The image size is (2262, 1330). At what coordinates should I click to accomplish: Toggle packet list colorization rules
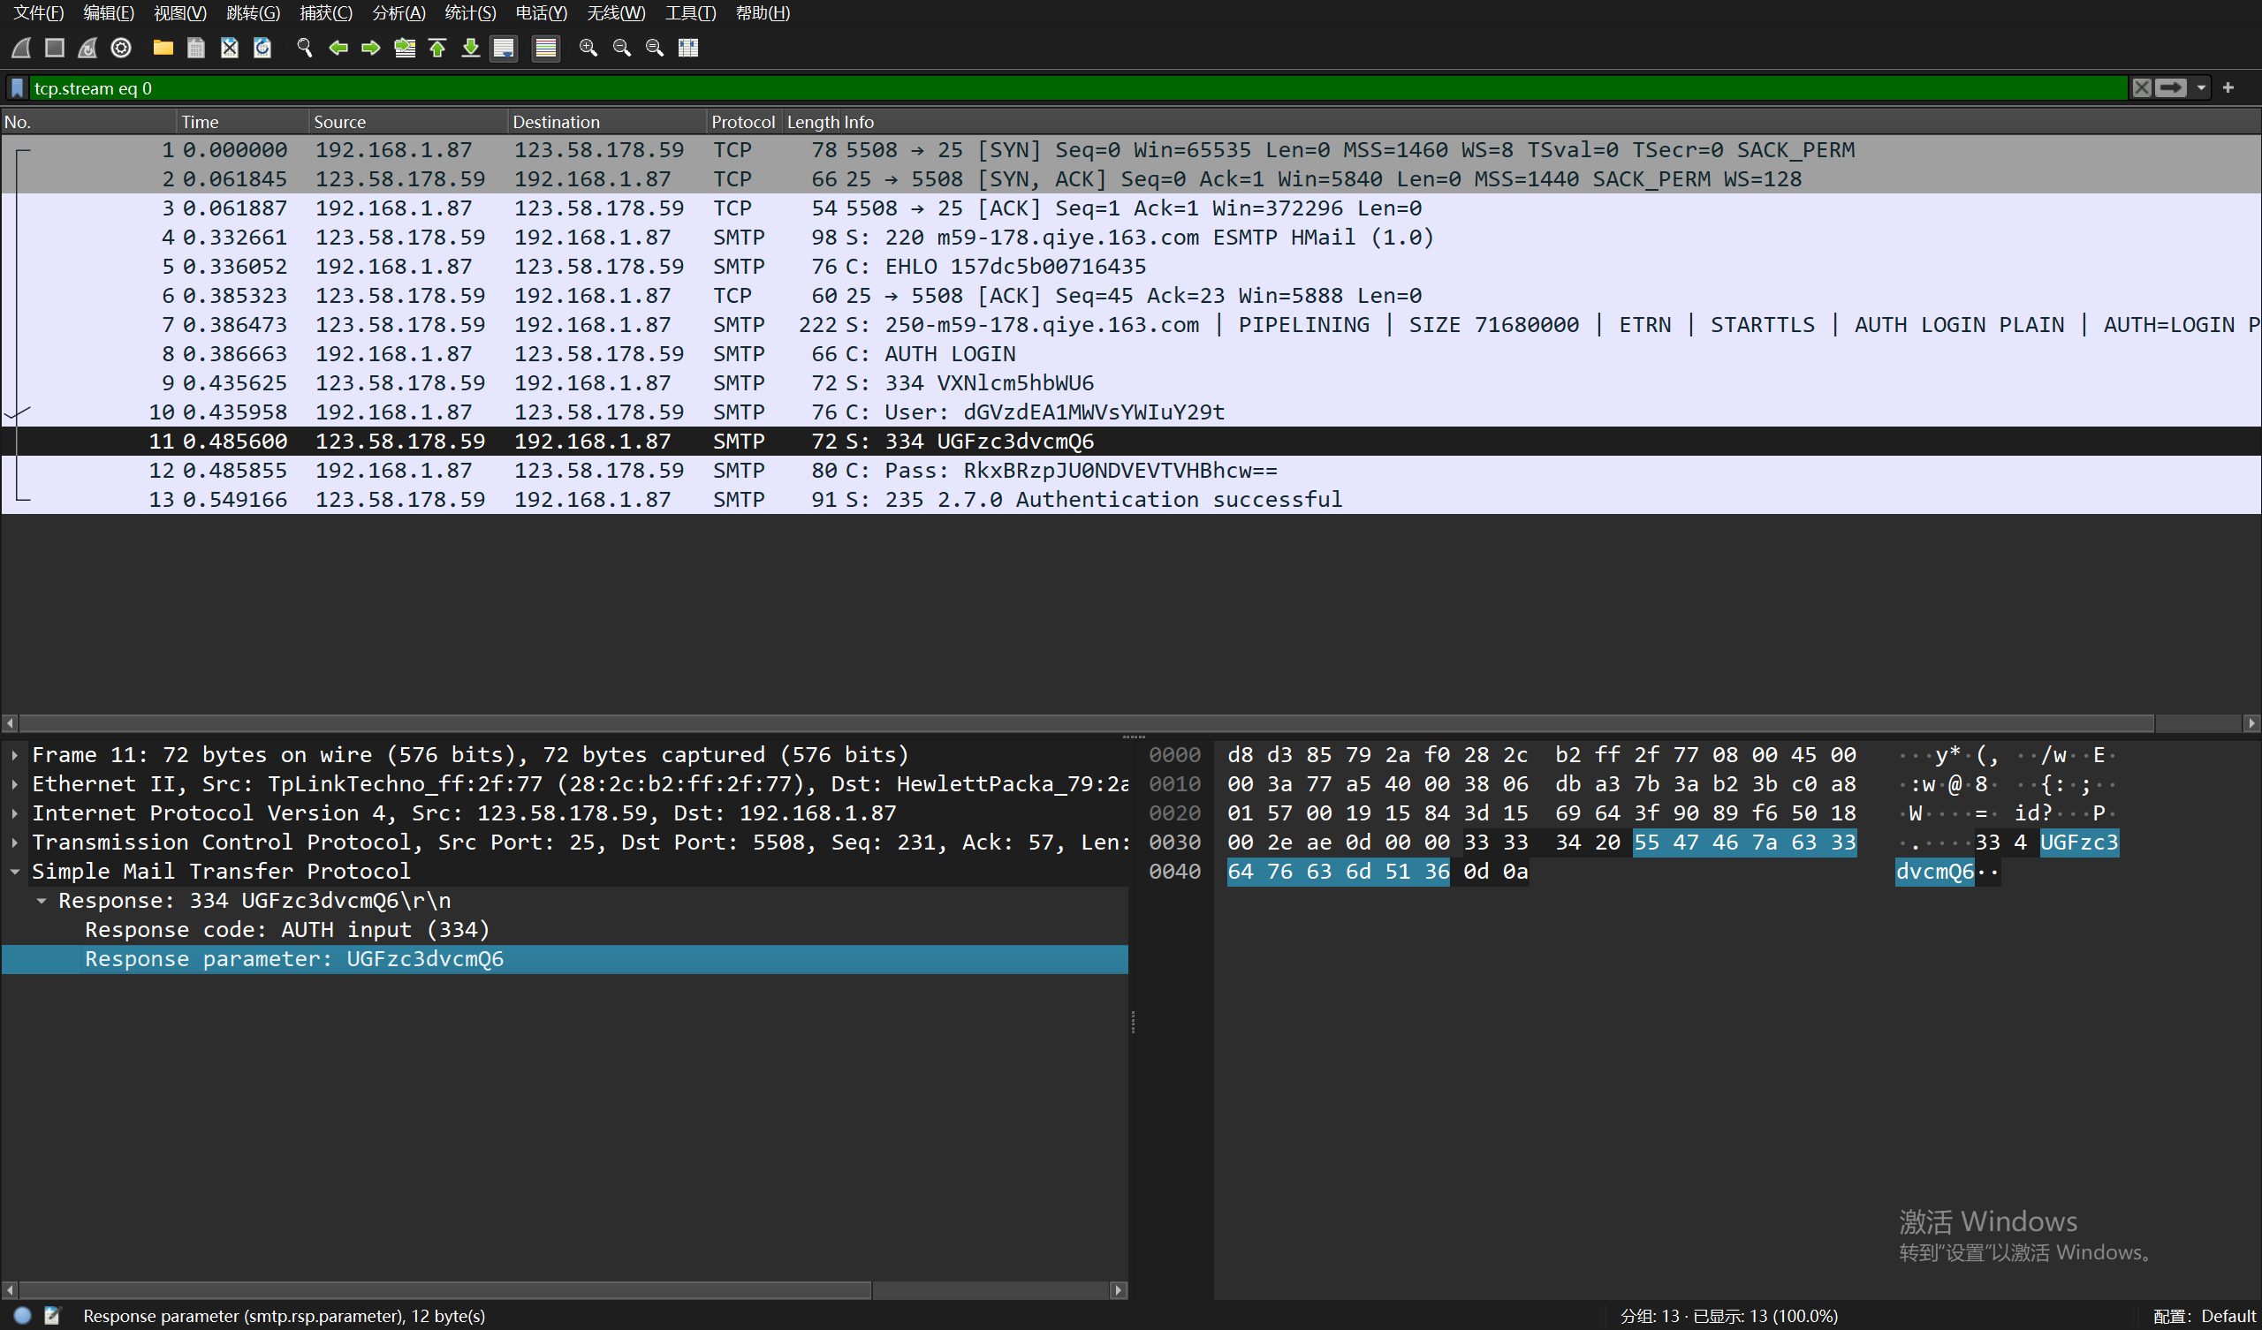(545, 48)
